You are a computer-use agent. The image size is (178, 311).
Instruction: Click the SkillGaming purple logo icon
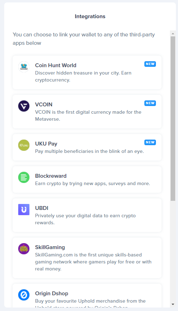[24, 249]
